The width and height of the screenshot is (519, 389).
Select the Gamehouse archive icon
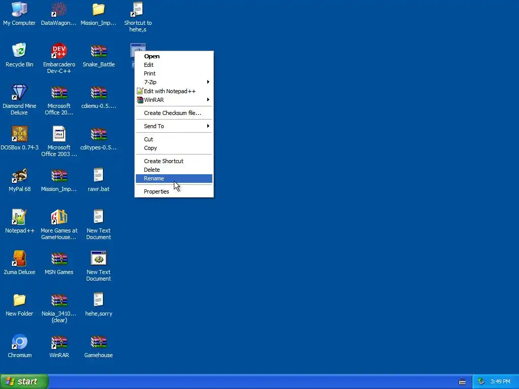tap(98, 342)
